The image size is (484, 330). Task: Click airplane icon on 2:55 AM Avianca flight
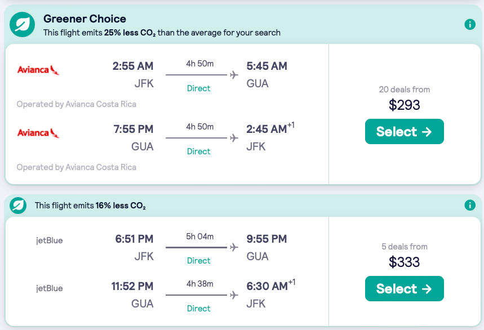click(x=234, y=75)
